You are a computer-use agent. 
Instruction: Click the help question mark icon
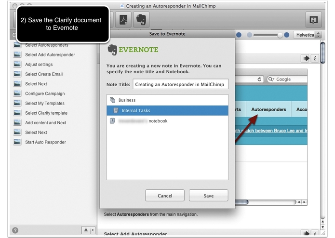pos(15,230)
